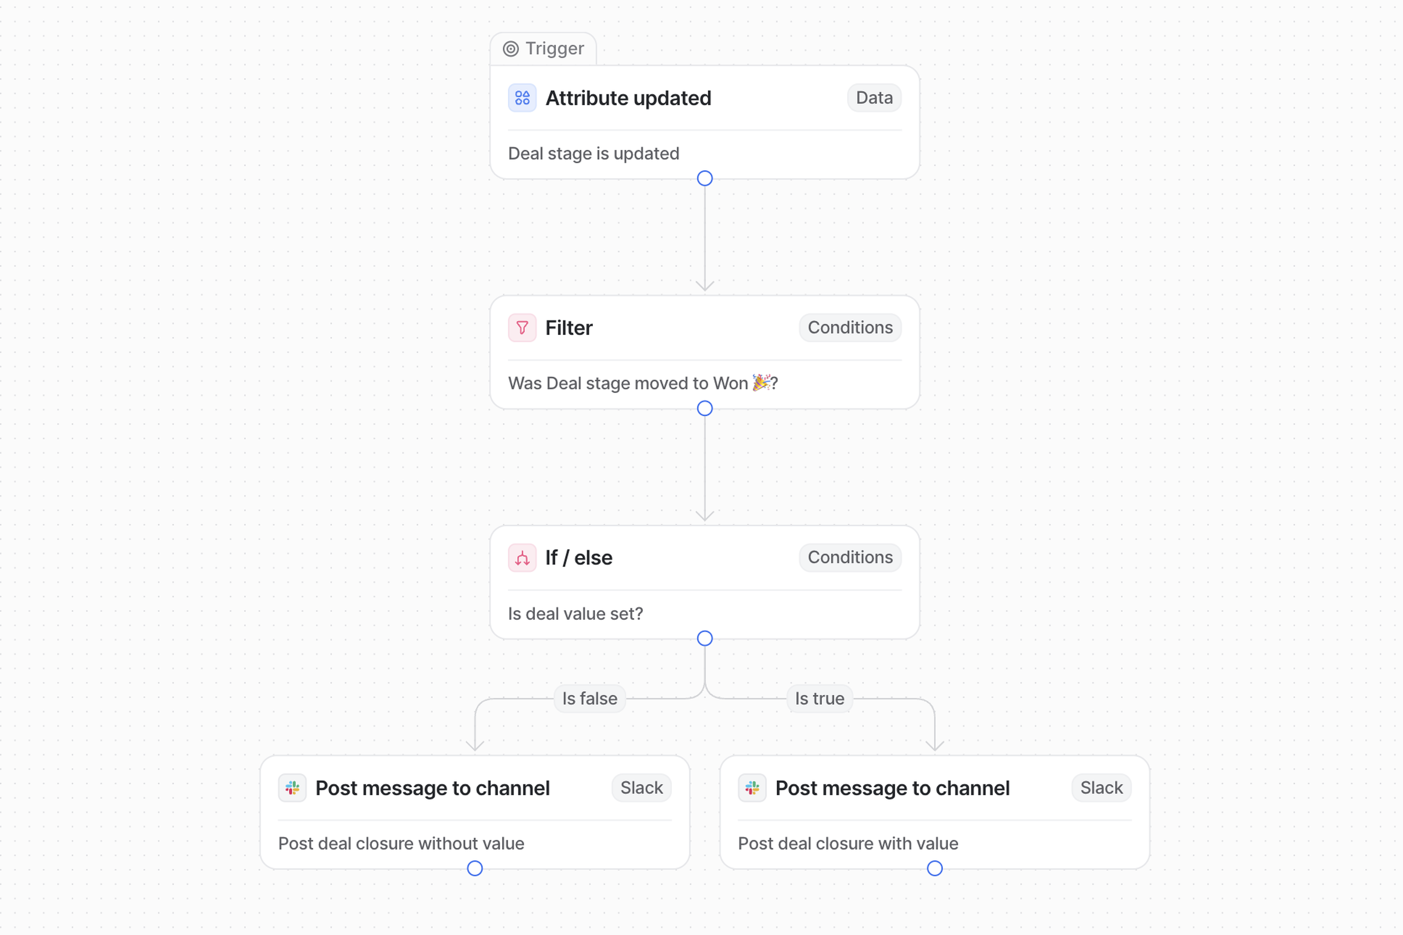
Task: Click Slack tag on 'with value' node
Action: pyautogui.click(x=1101, y=788)
